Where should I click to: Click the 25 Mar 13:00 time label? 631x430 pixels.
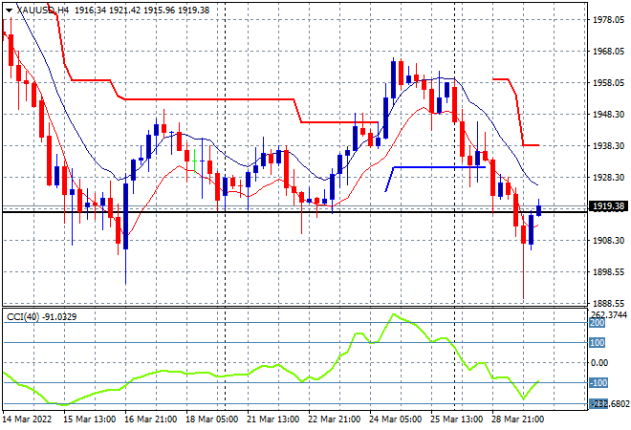coord(456,419)
